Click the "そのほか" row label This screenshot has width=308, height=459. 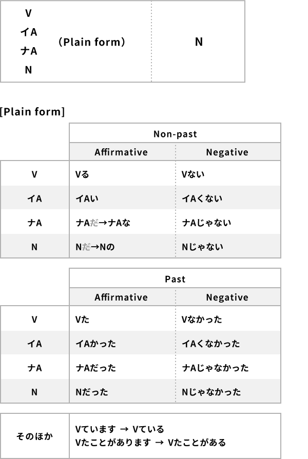34,436
